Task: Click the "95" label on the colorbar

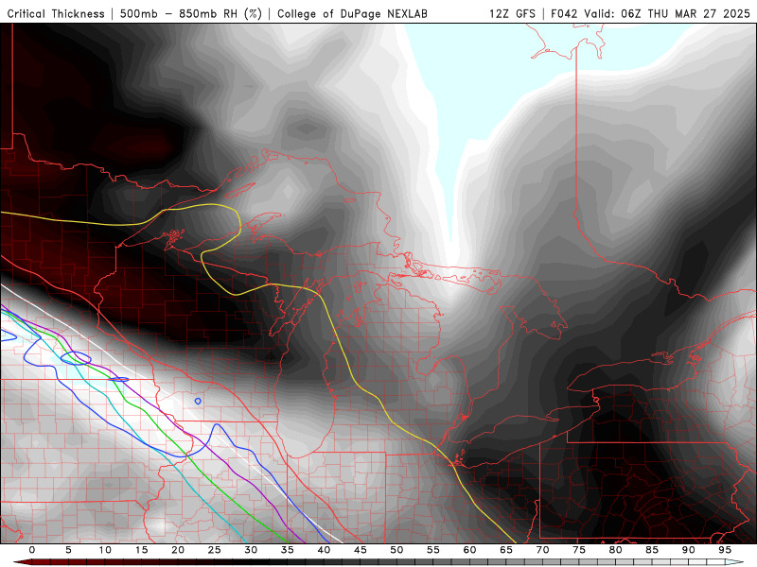Action: (x=725, y=550)
